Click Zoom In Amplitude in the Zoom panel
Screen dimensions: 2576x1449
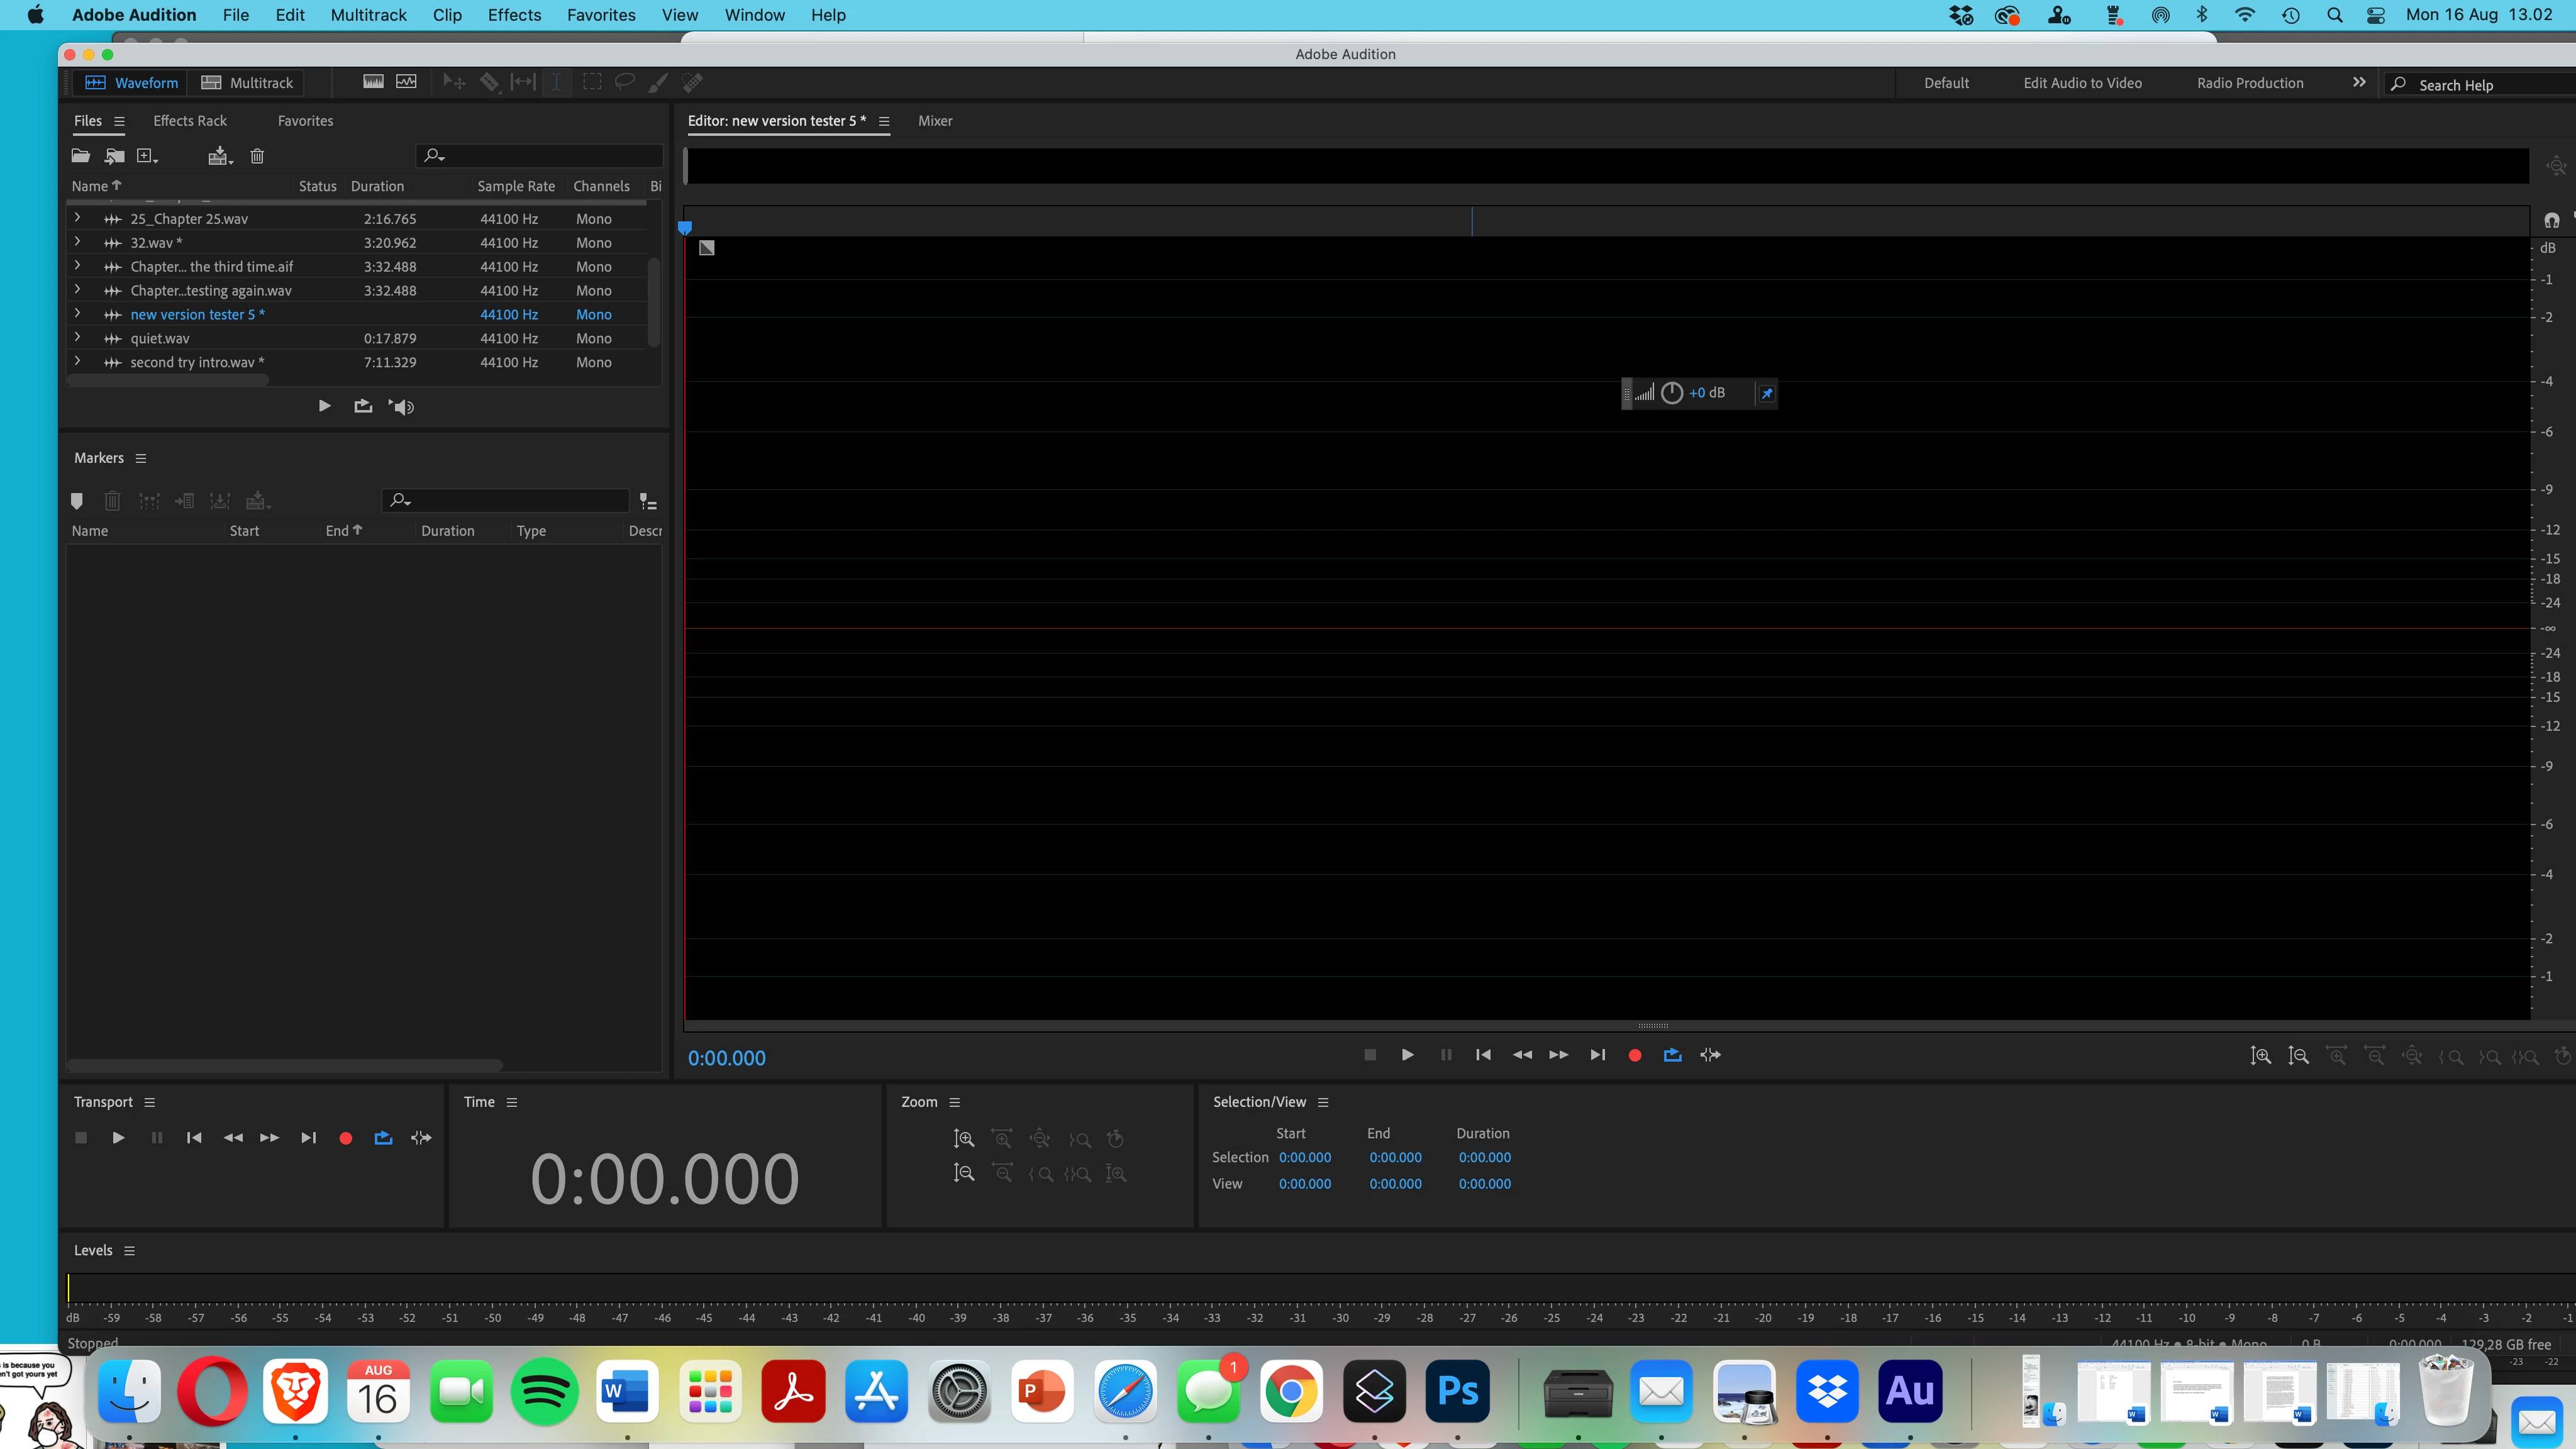pos(963,1138)
